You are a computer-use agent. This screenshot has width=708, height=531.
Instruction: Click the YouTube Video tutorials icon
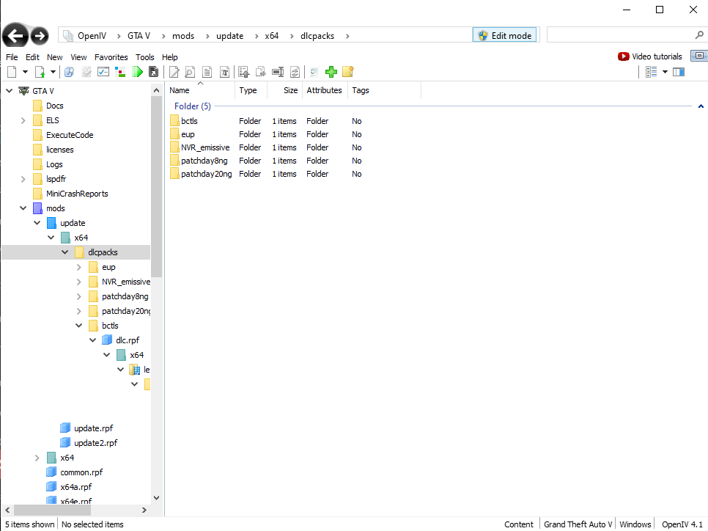click(624, 56)
